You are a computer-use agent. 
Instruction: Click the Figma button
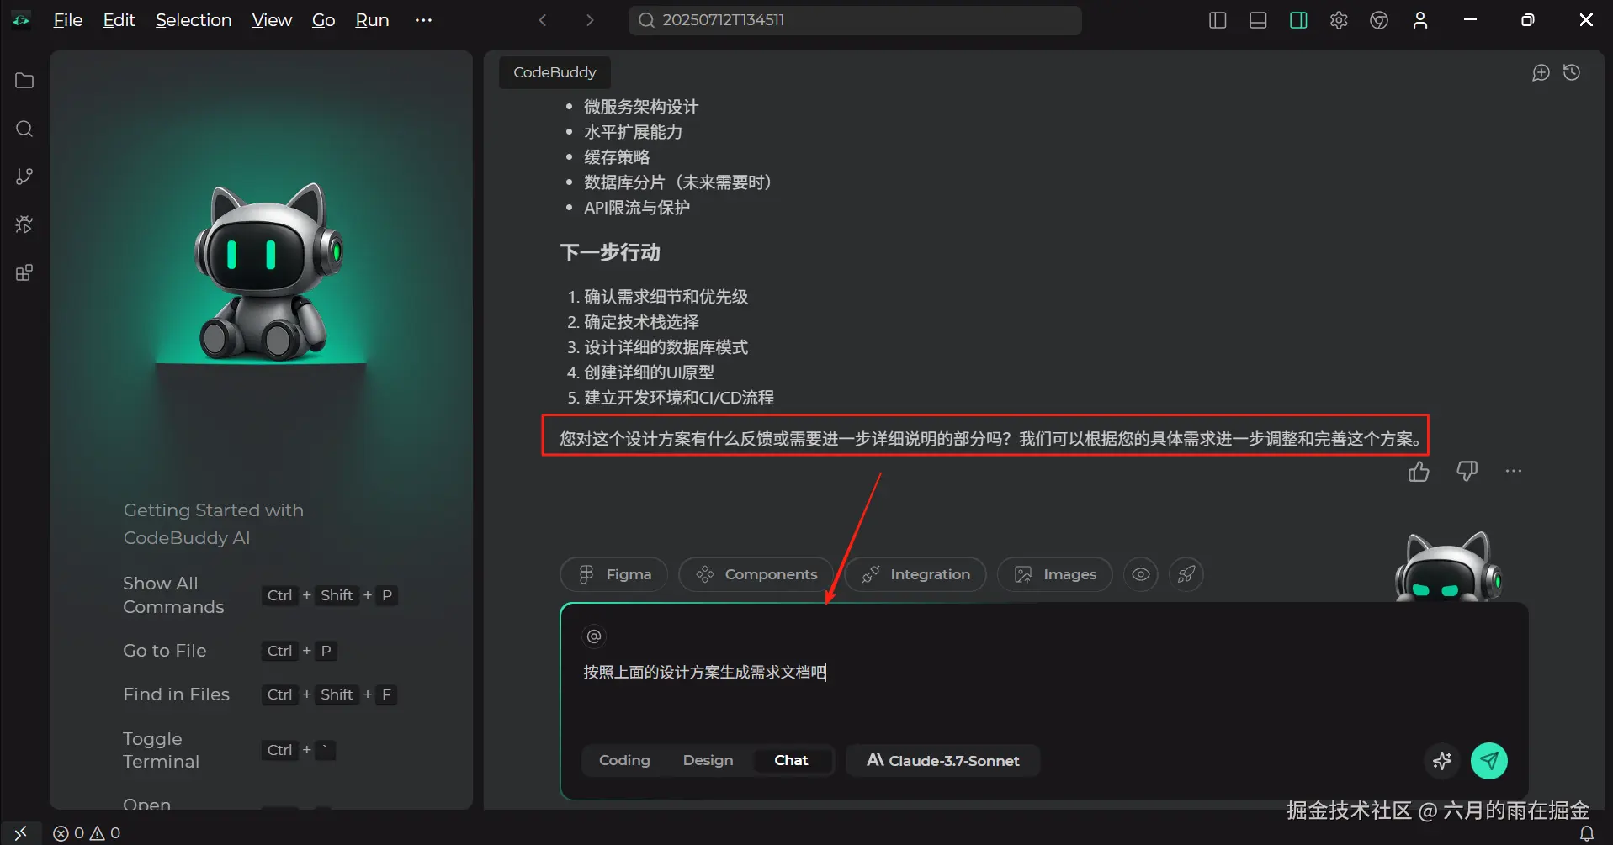tap(613, 574)
